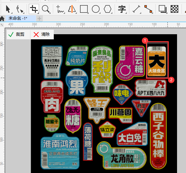Select the Polygon tool
Viewport: 186px width, 173px height.
(x=108, y=9)
